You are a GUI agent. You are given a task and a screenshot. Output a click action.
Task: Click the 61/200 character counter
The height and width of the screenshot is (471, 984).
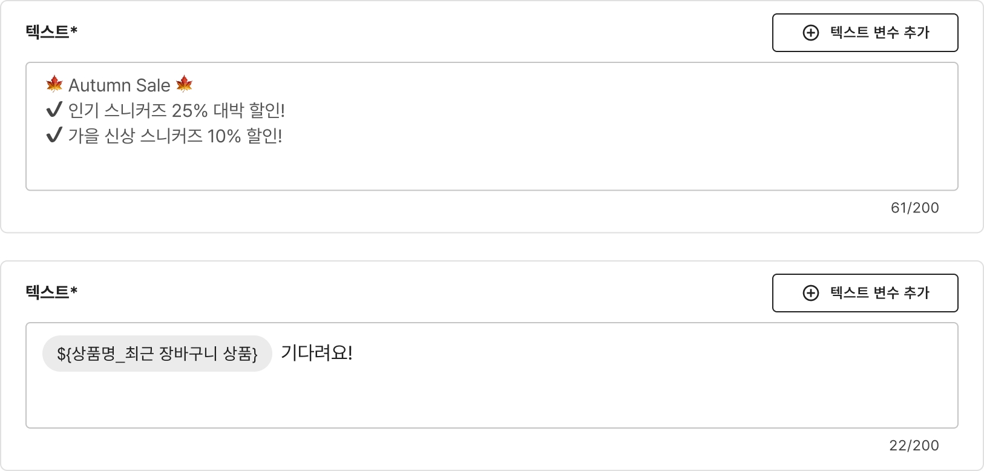[914, 208]
